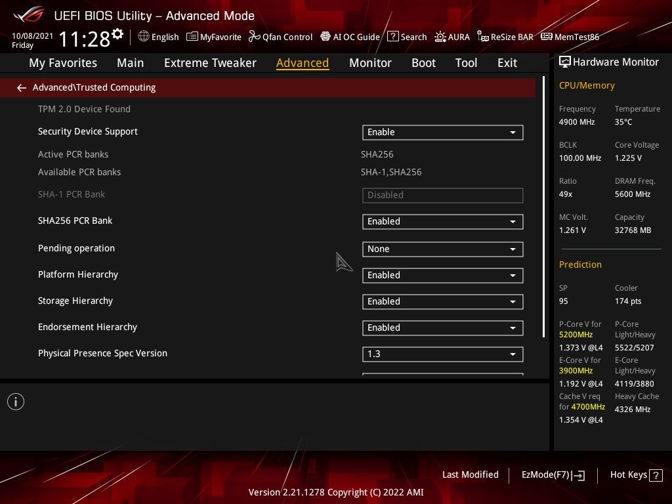Select Storage Hierarchy label

click(x=75, y=301)
